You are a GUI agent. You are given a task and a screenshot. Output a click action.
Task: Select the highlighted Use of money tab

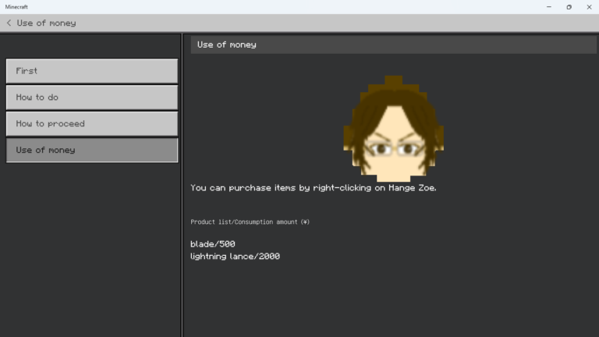(x=91, y=150)
